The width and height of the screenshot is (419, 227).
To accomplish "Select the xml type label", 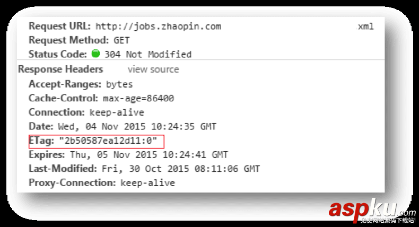I will pyautogui.click(x=365, y=26).
